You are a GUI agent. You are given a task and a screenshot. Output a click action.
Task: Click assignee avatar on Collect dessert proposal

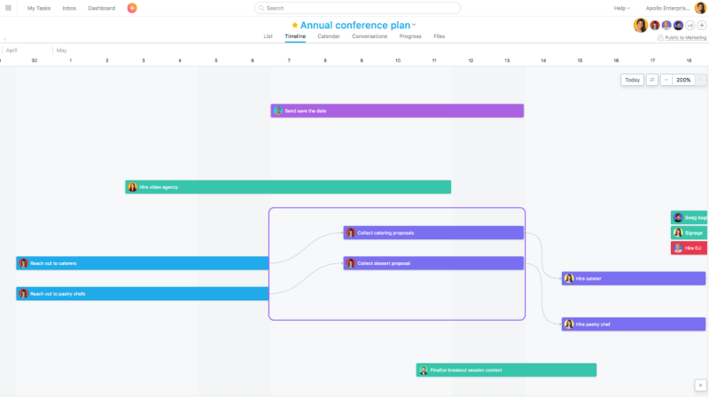pyautogui.click(x=351, y=263)
